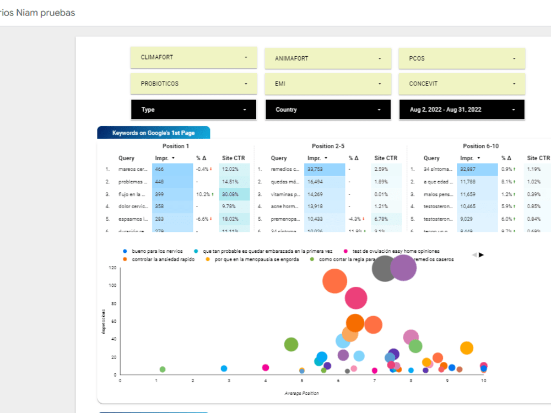This screenshot has height=413, width=551.
Task: Open the Aug 2, 2022 - Aug 31, 2022 date range picker
Action: 462,110
